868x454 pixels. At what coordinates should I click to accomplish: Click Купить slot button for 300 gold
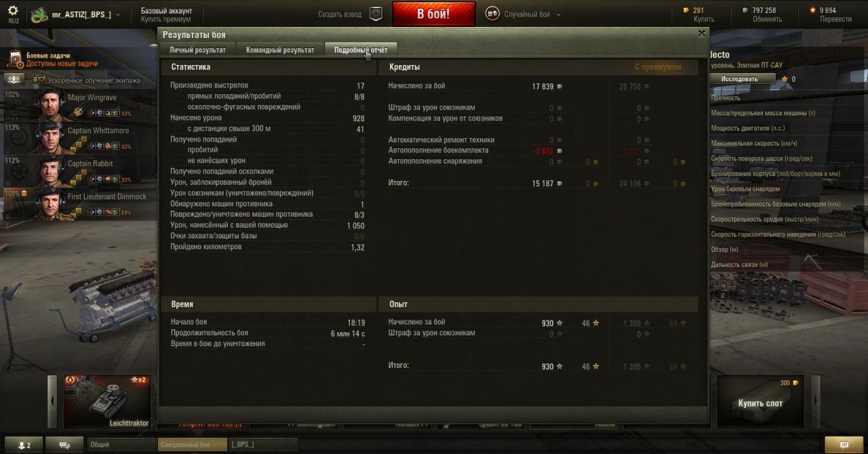760,403
